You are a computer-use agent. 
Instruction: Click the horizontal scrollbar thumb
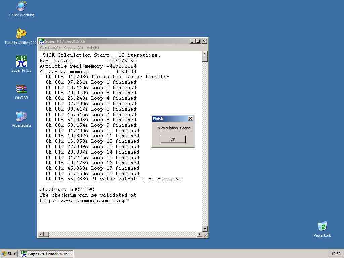coord(46,234)
